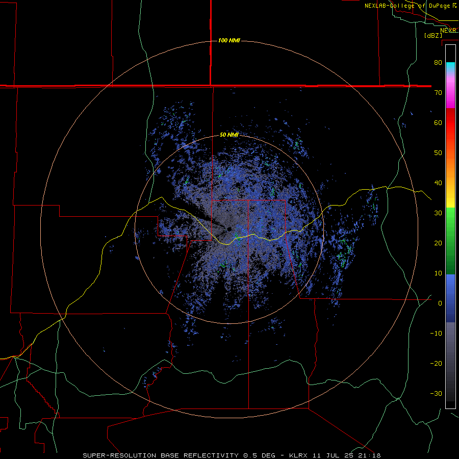Click the 50 value on the dBZ scale

click(x=438, y=153)
